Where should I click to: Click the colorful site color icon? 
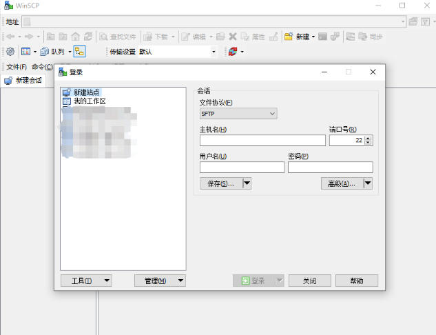(232, 52)
